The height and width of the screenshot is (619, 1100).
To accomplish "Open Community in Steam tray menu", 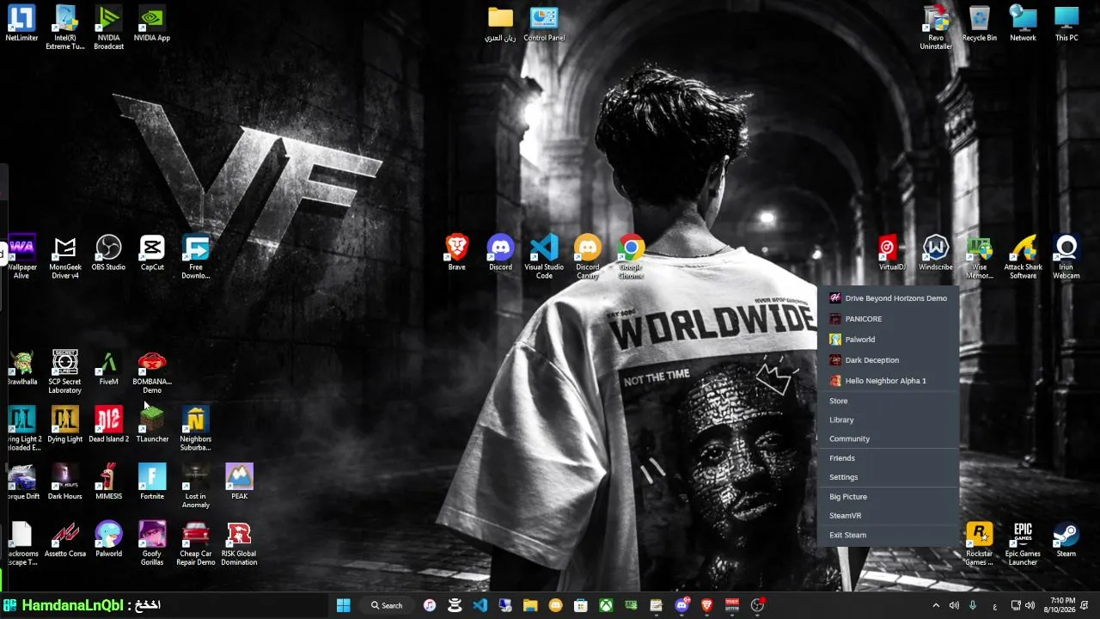I will pos(888,438).
